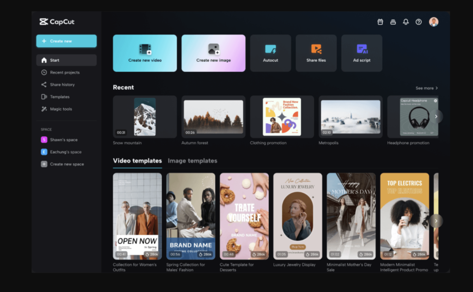The image size is (473, 292).
Task: Click the Create new button
Action: coord(67,41)
